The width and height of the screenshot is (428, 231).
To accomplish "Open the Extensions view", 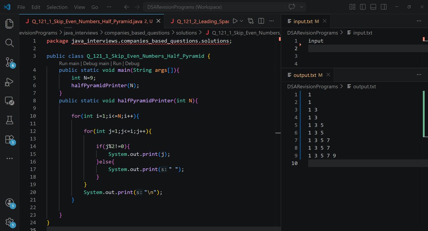I will tap(10, 139).
